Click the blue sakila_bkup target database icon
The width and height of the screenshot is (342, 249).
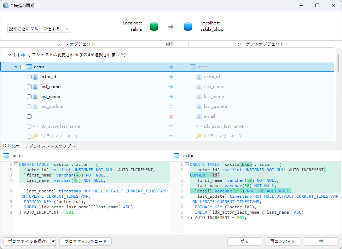(x=188, y=27)
